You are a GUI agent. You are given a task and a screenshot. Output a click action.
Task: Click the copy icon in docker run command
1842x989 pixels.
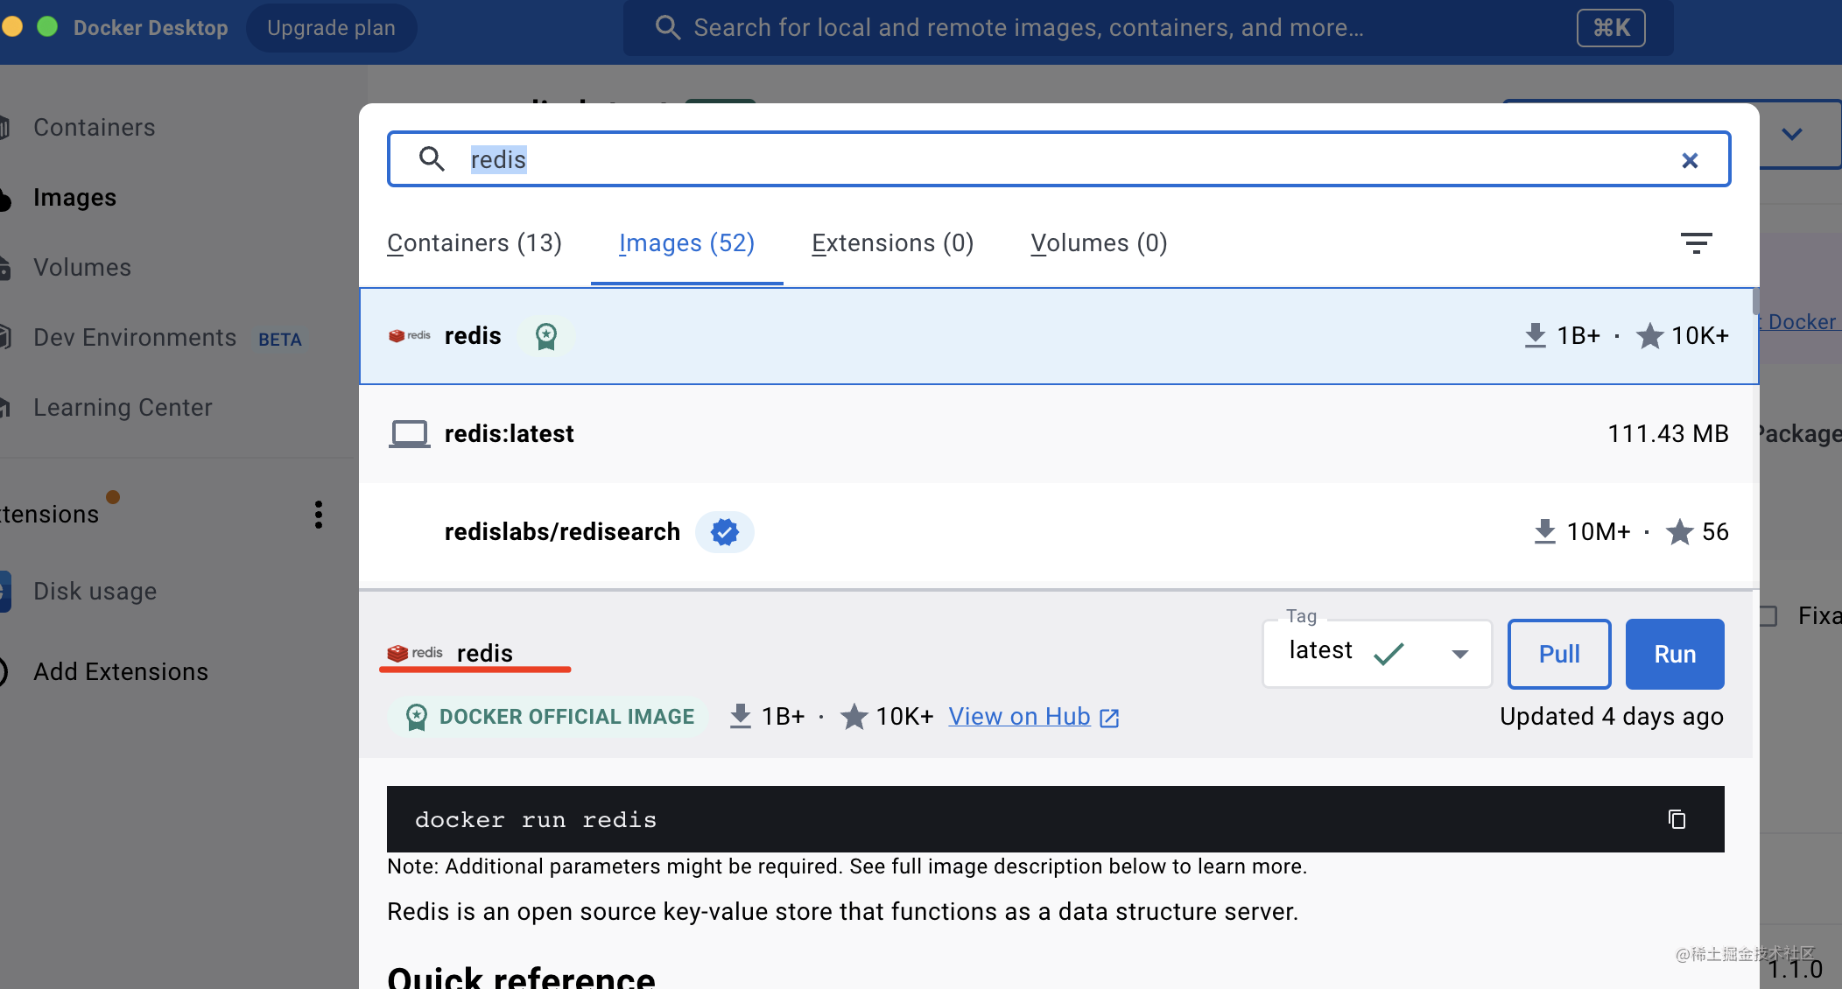pyautogui.click(x=1677, y=819)
